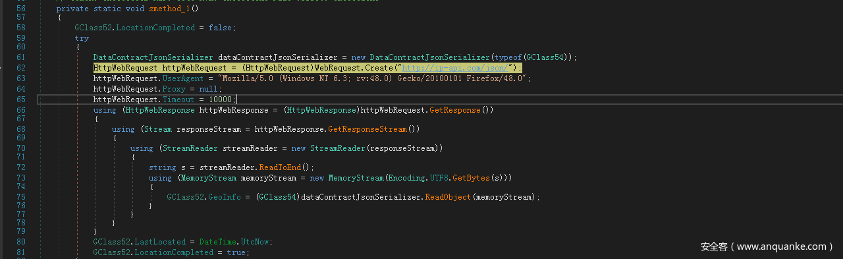Click line number 75 in the gutter
The width and height of the screenshot is (843, 259).
(20, 197)
